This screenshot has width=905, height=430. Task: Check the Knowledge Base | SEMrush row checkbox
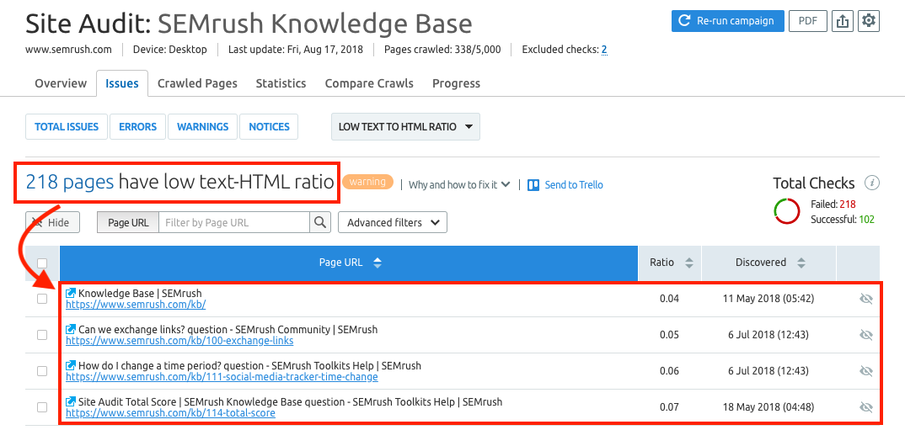click(x=42, y=299)
